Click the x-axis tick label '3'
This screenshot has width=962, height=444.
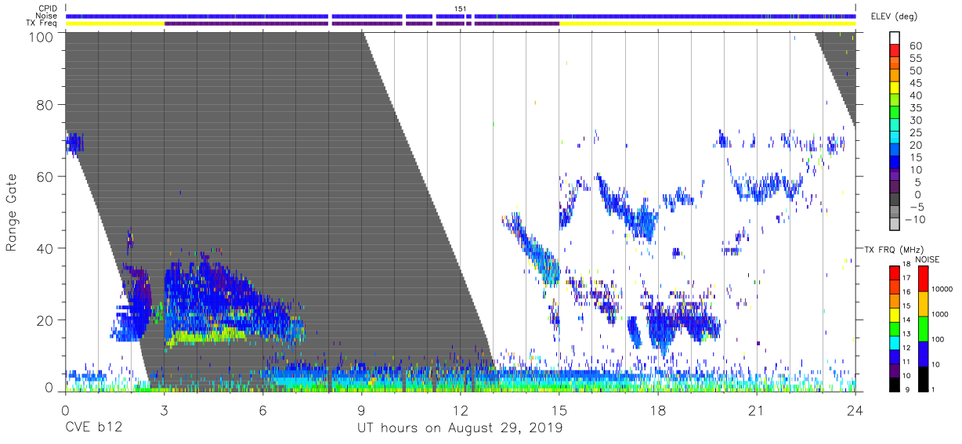tap(164, 411)
